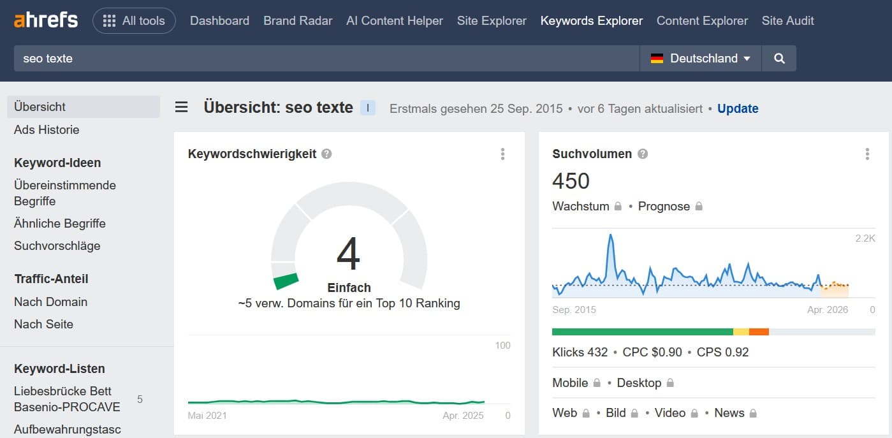The height and width of the screenshot is (438, 892).
Task: Open the Suchvolumen card options menu
Action: [x=867, y=154]
